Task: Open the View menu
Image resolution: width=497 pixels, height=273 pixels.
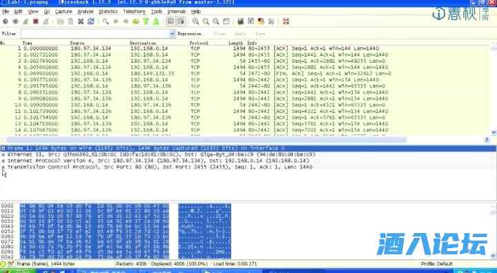Action: click(33, 12)
